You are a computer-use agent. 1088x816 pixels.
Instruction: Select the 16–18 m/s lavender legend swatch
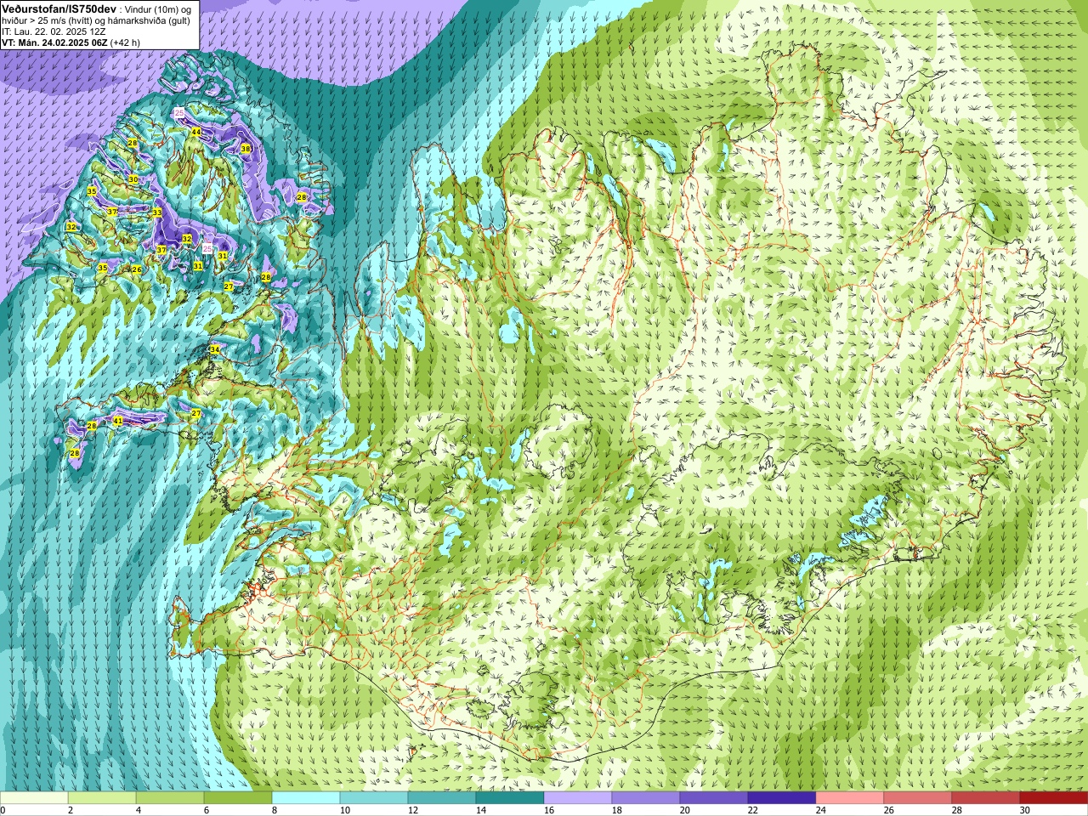pyautogui.click(x=578, y=798)
